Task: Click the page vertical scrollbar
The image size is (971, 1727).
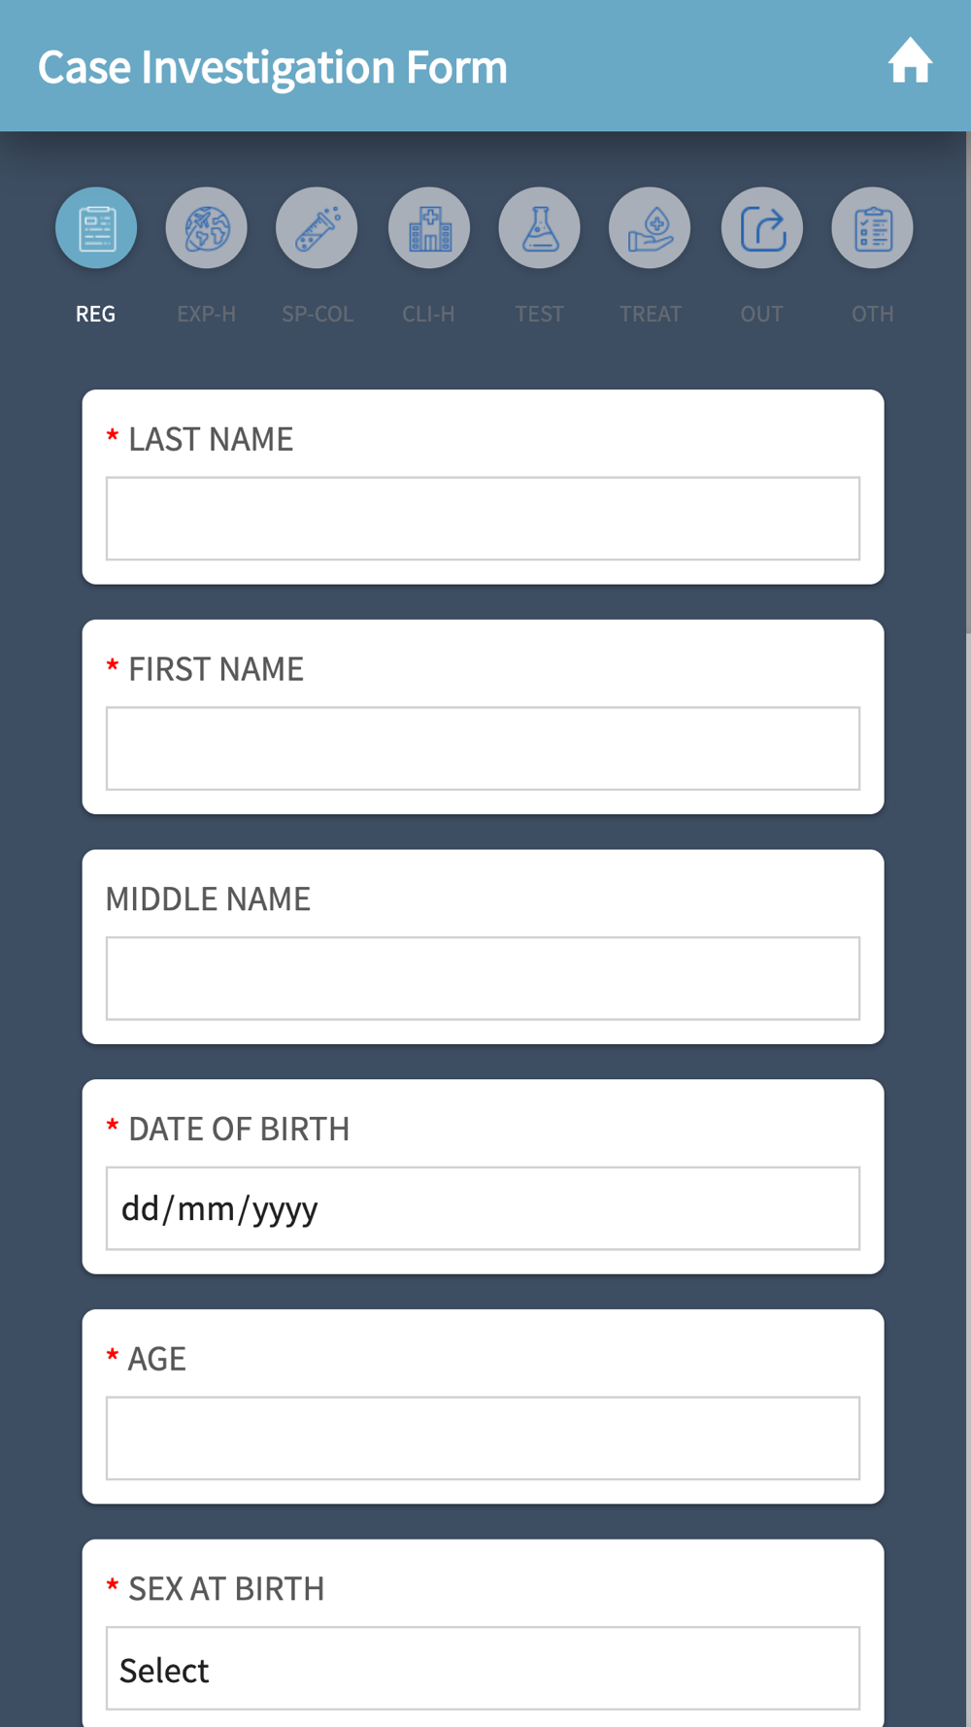Action: click(x=968, y=384)
